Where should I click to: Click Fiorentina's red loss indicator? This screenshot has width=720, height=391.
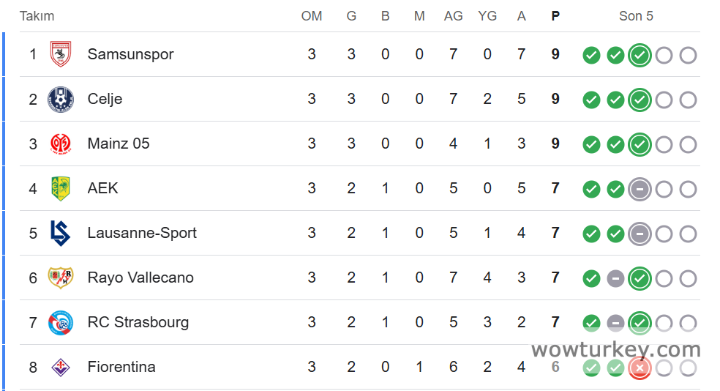tap(640, 368)
